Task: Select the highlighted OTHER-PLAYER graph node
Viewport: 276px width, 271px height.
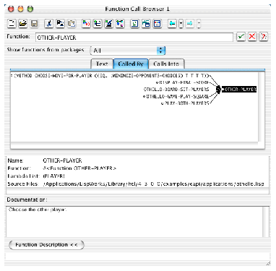Action: click(x=240, y=90)
